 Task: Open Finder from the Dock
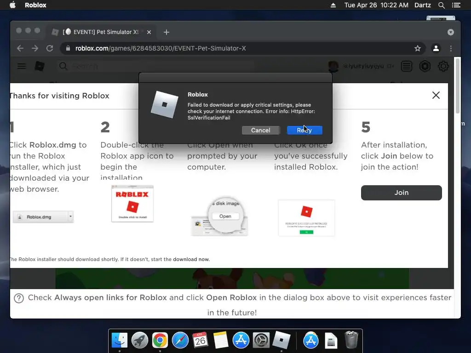120,340
